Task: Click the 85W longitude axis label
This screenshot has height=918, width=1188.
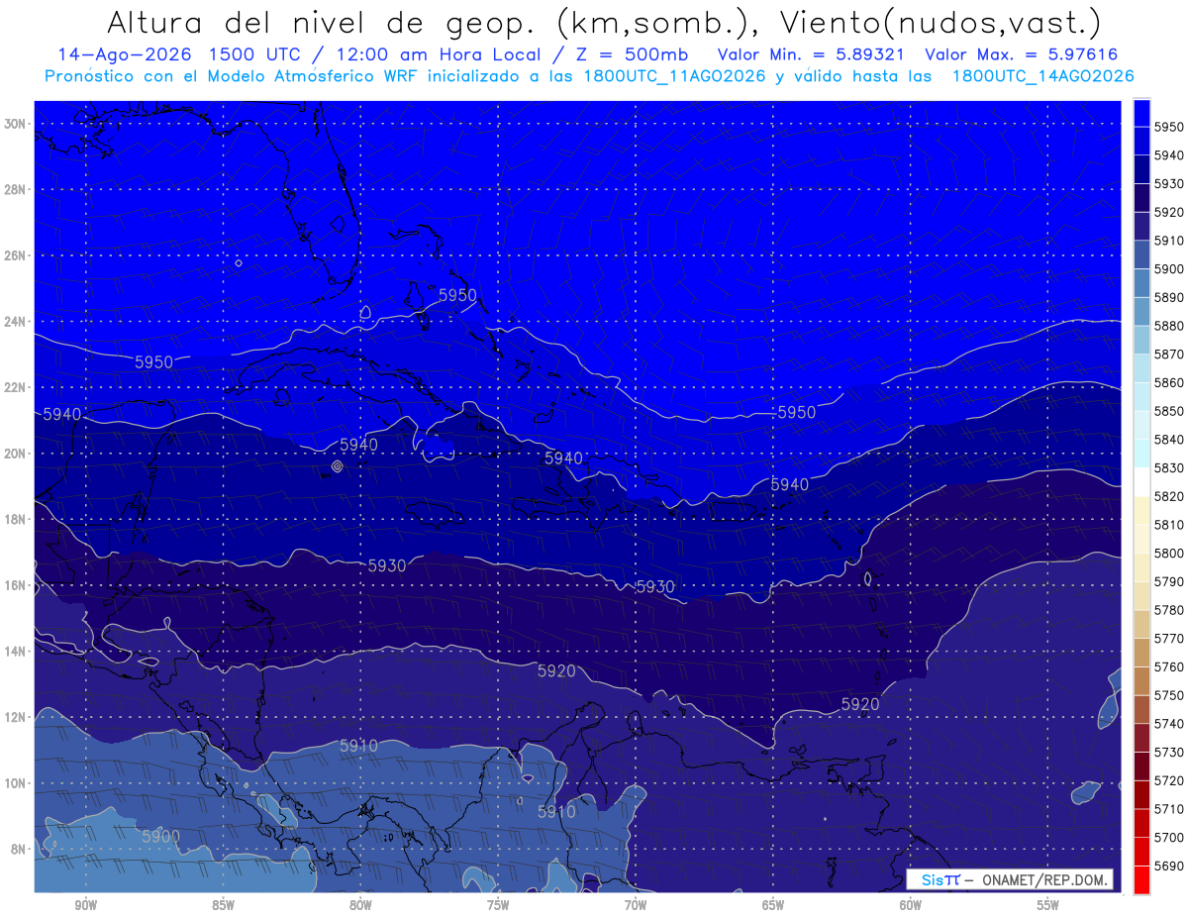Action: pyautogui.click(x=223, y=905)
